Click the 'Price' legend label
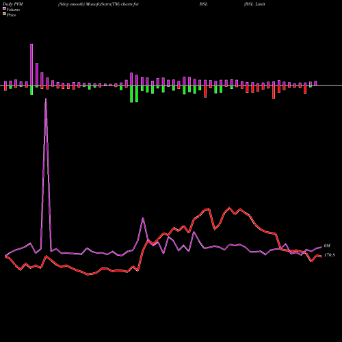 (11, 15)
